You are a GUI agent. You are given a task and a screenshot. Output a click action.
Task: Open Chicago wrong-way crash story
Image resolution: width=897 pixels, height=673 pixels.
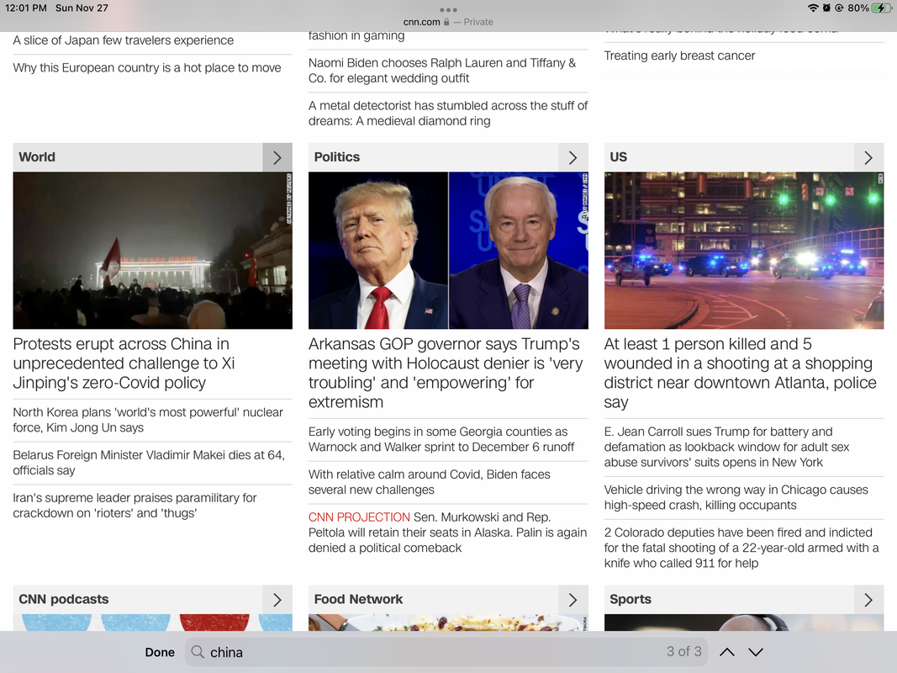click(x=736, y=497)
